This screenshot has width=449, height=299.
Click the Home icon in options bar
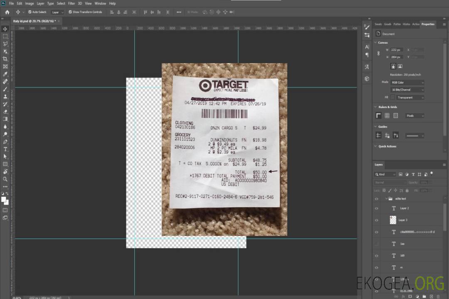[x=7, y=12]
